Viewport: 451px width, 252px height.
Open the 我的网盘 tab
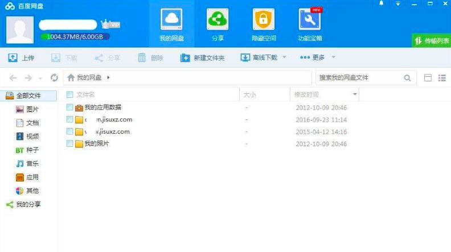pyautogui.click(x=172, y=24)
